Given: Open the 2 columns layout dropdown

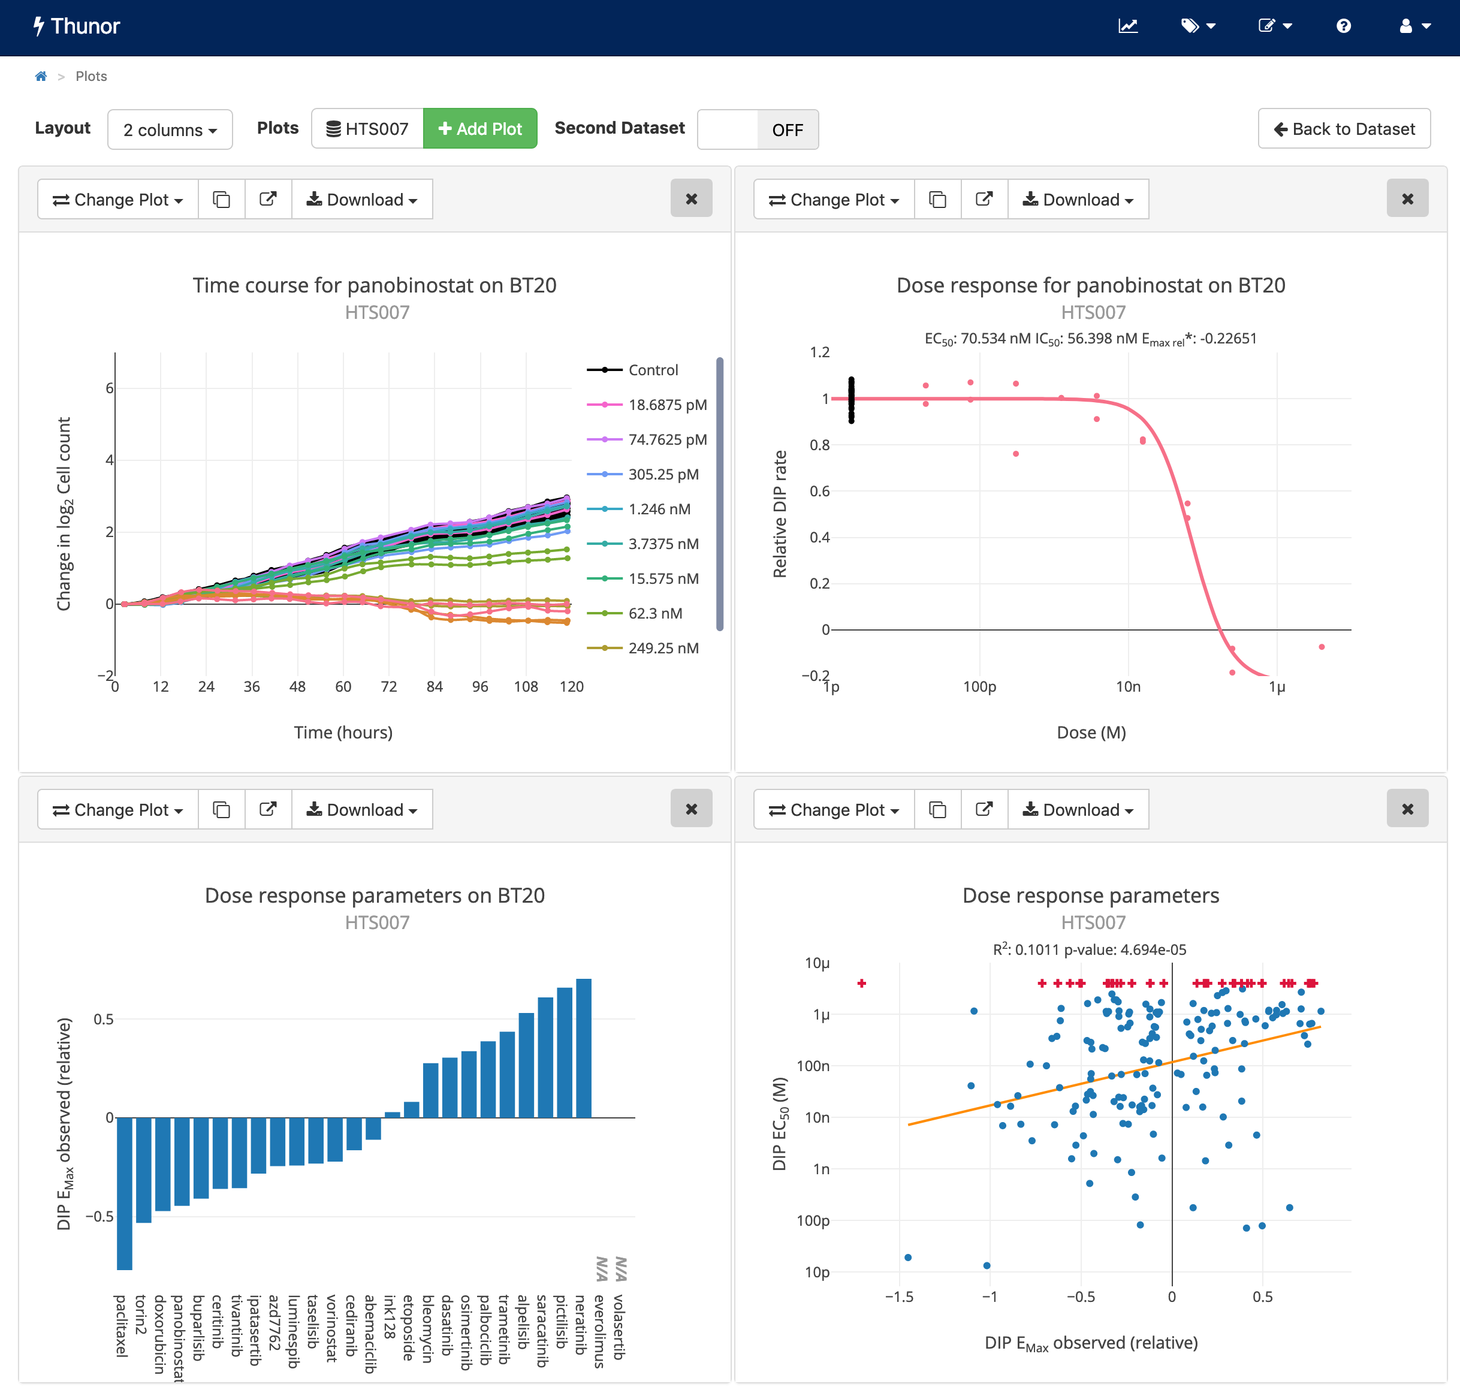Looking at the screenshot, I should 170,129.
